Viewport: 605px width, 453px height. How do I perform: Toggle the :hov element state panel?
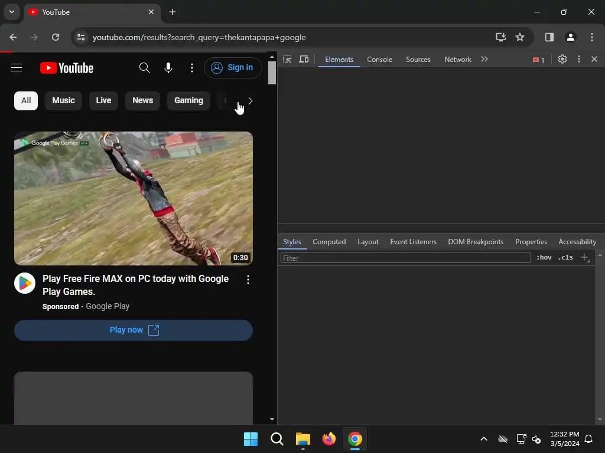coord(544,257)
